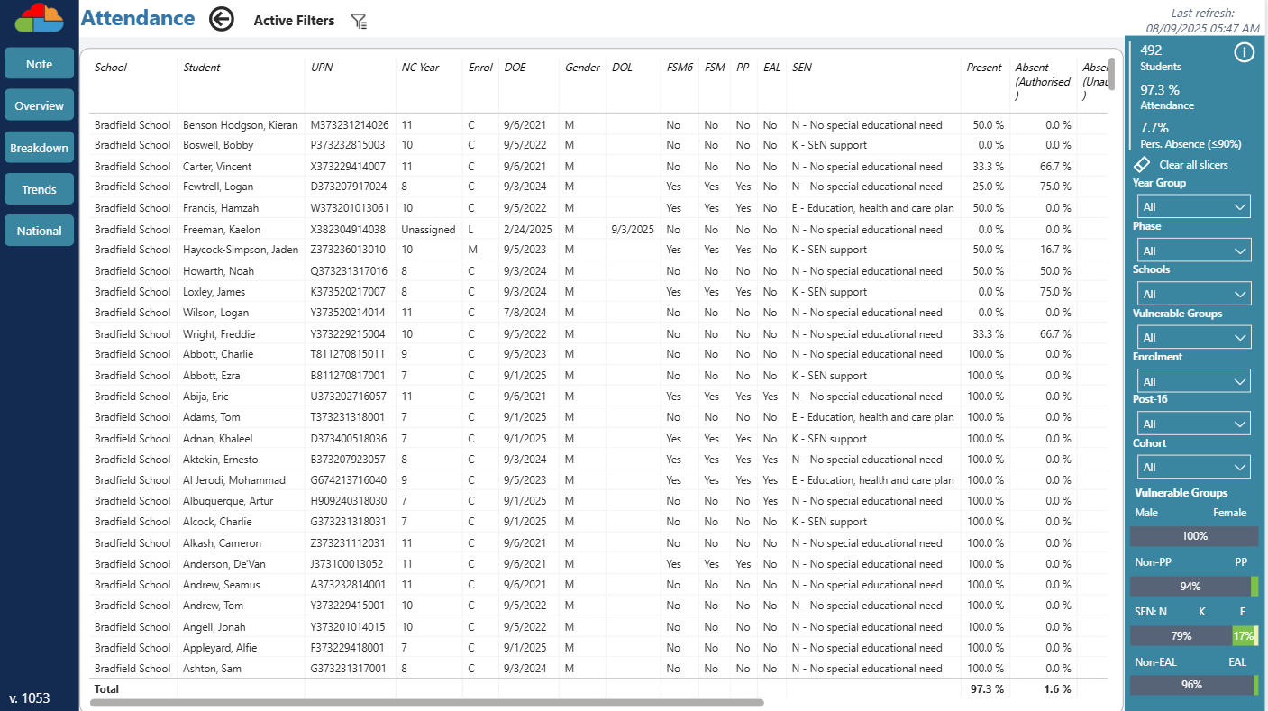Expand the Vulnerable Groups dropdown

[1191, 337]
